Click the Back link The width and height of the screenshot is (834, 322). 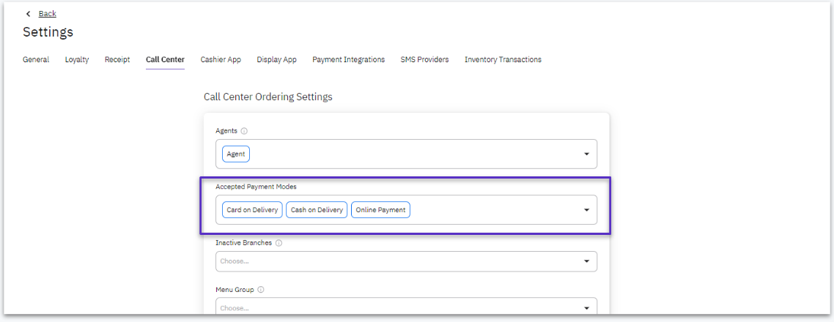tap(48, 14)
